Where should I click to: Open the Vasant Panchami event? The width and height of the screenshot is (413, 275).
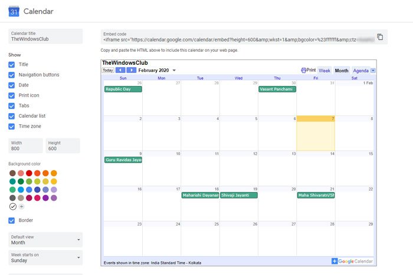(x=277, y=89)
